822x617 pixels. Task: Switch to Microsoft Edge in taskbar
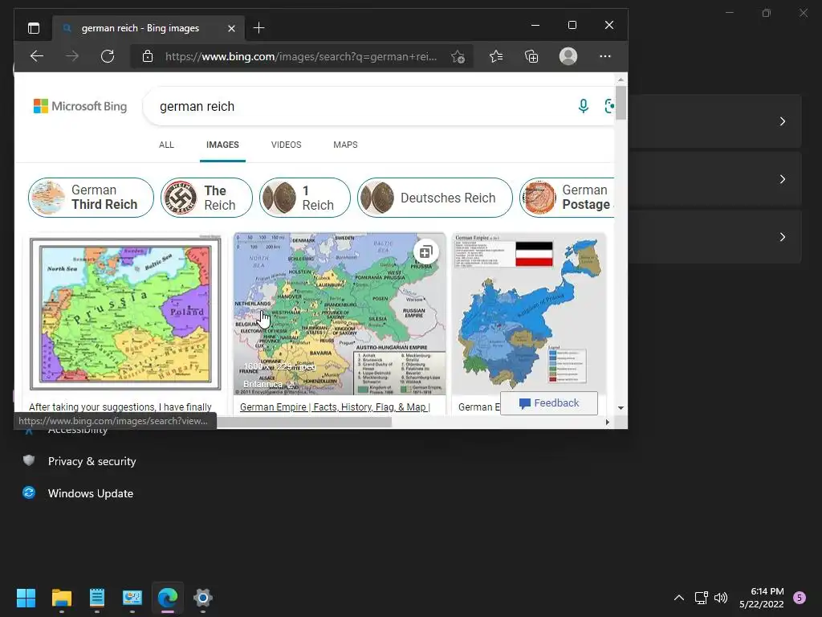tap(167, 598)
